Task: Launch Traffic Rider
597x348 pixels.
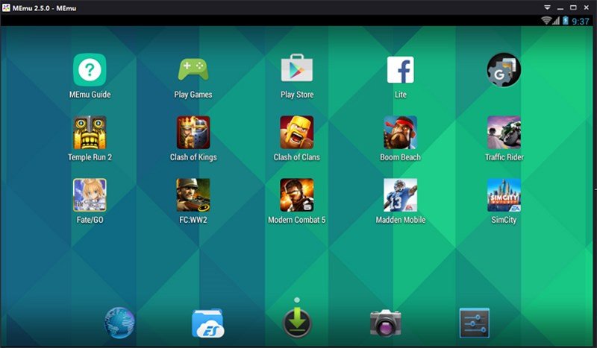Action: click(x=504, y=133)
